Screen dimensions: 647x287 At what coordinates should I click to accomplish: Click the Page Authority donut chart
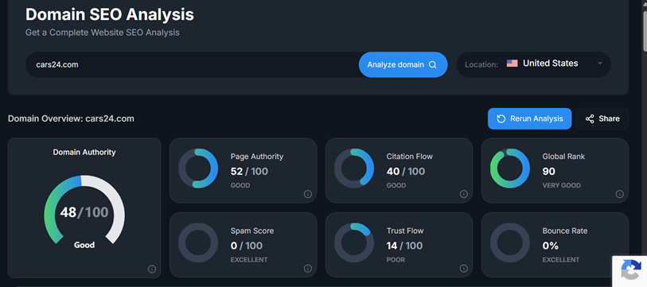pyautogui.click(x=198, y=169)
